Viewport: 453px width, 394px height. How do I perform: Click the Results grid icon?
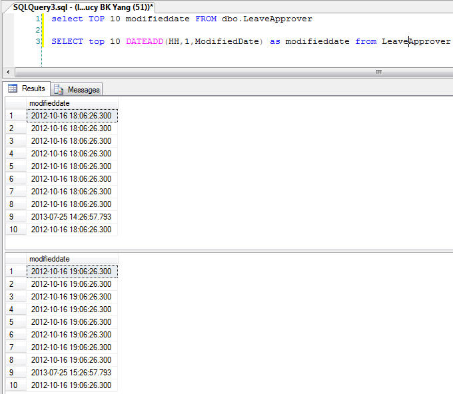(x=13, y=88)
